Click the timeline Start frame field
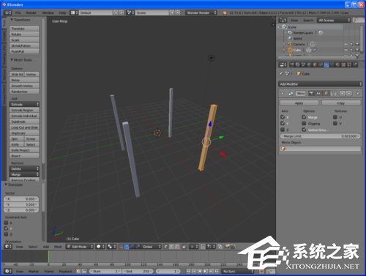Image resolution: width=366 pixels, height=276 pixels. pyautogui.click(x=105, y=271)
